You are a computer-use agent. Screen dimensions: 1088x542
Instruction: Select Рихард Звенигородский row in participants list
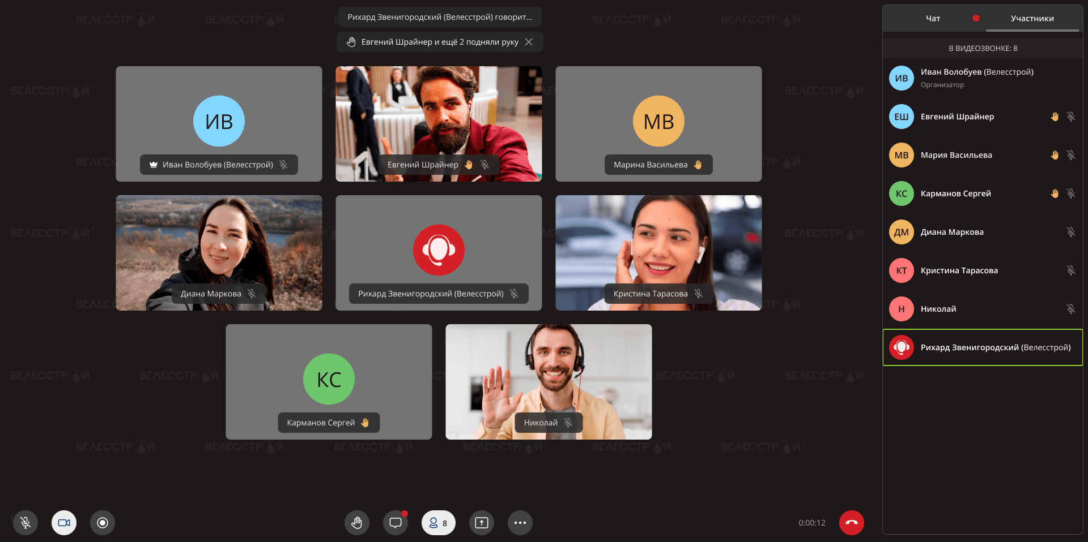pyautogui.click(x=983, y=347)
